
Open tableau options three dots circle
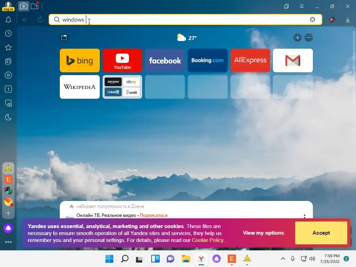(309, 38)
